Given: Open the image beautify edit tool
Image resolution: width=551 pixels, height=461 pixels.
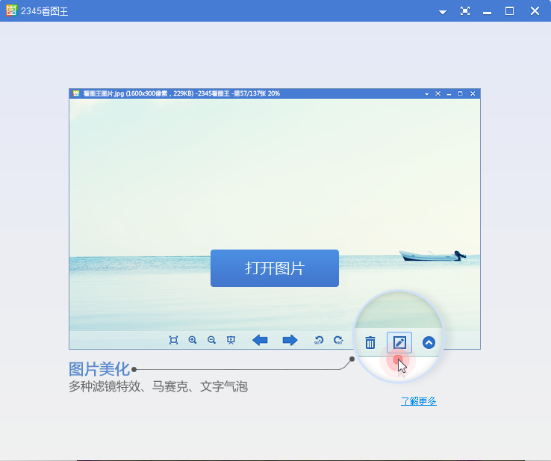Looking at the screenshot, I should pos(399,343).
